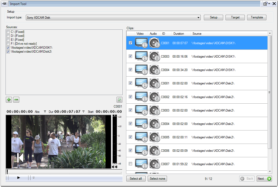Uncheck clip C0006's checkbox
Image resolution: width=278 pixels, height=187 pixels.
point(131,150)
